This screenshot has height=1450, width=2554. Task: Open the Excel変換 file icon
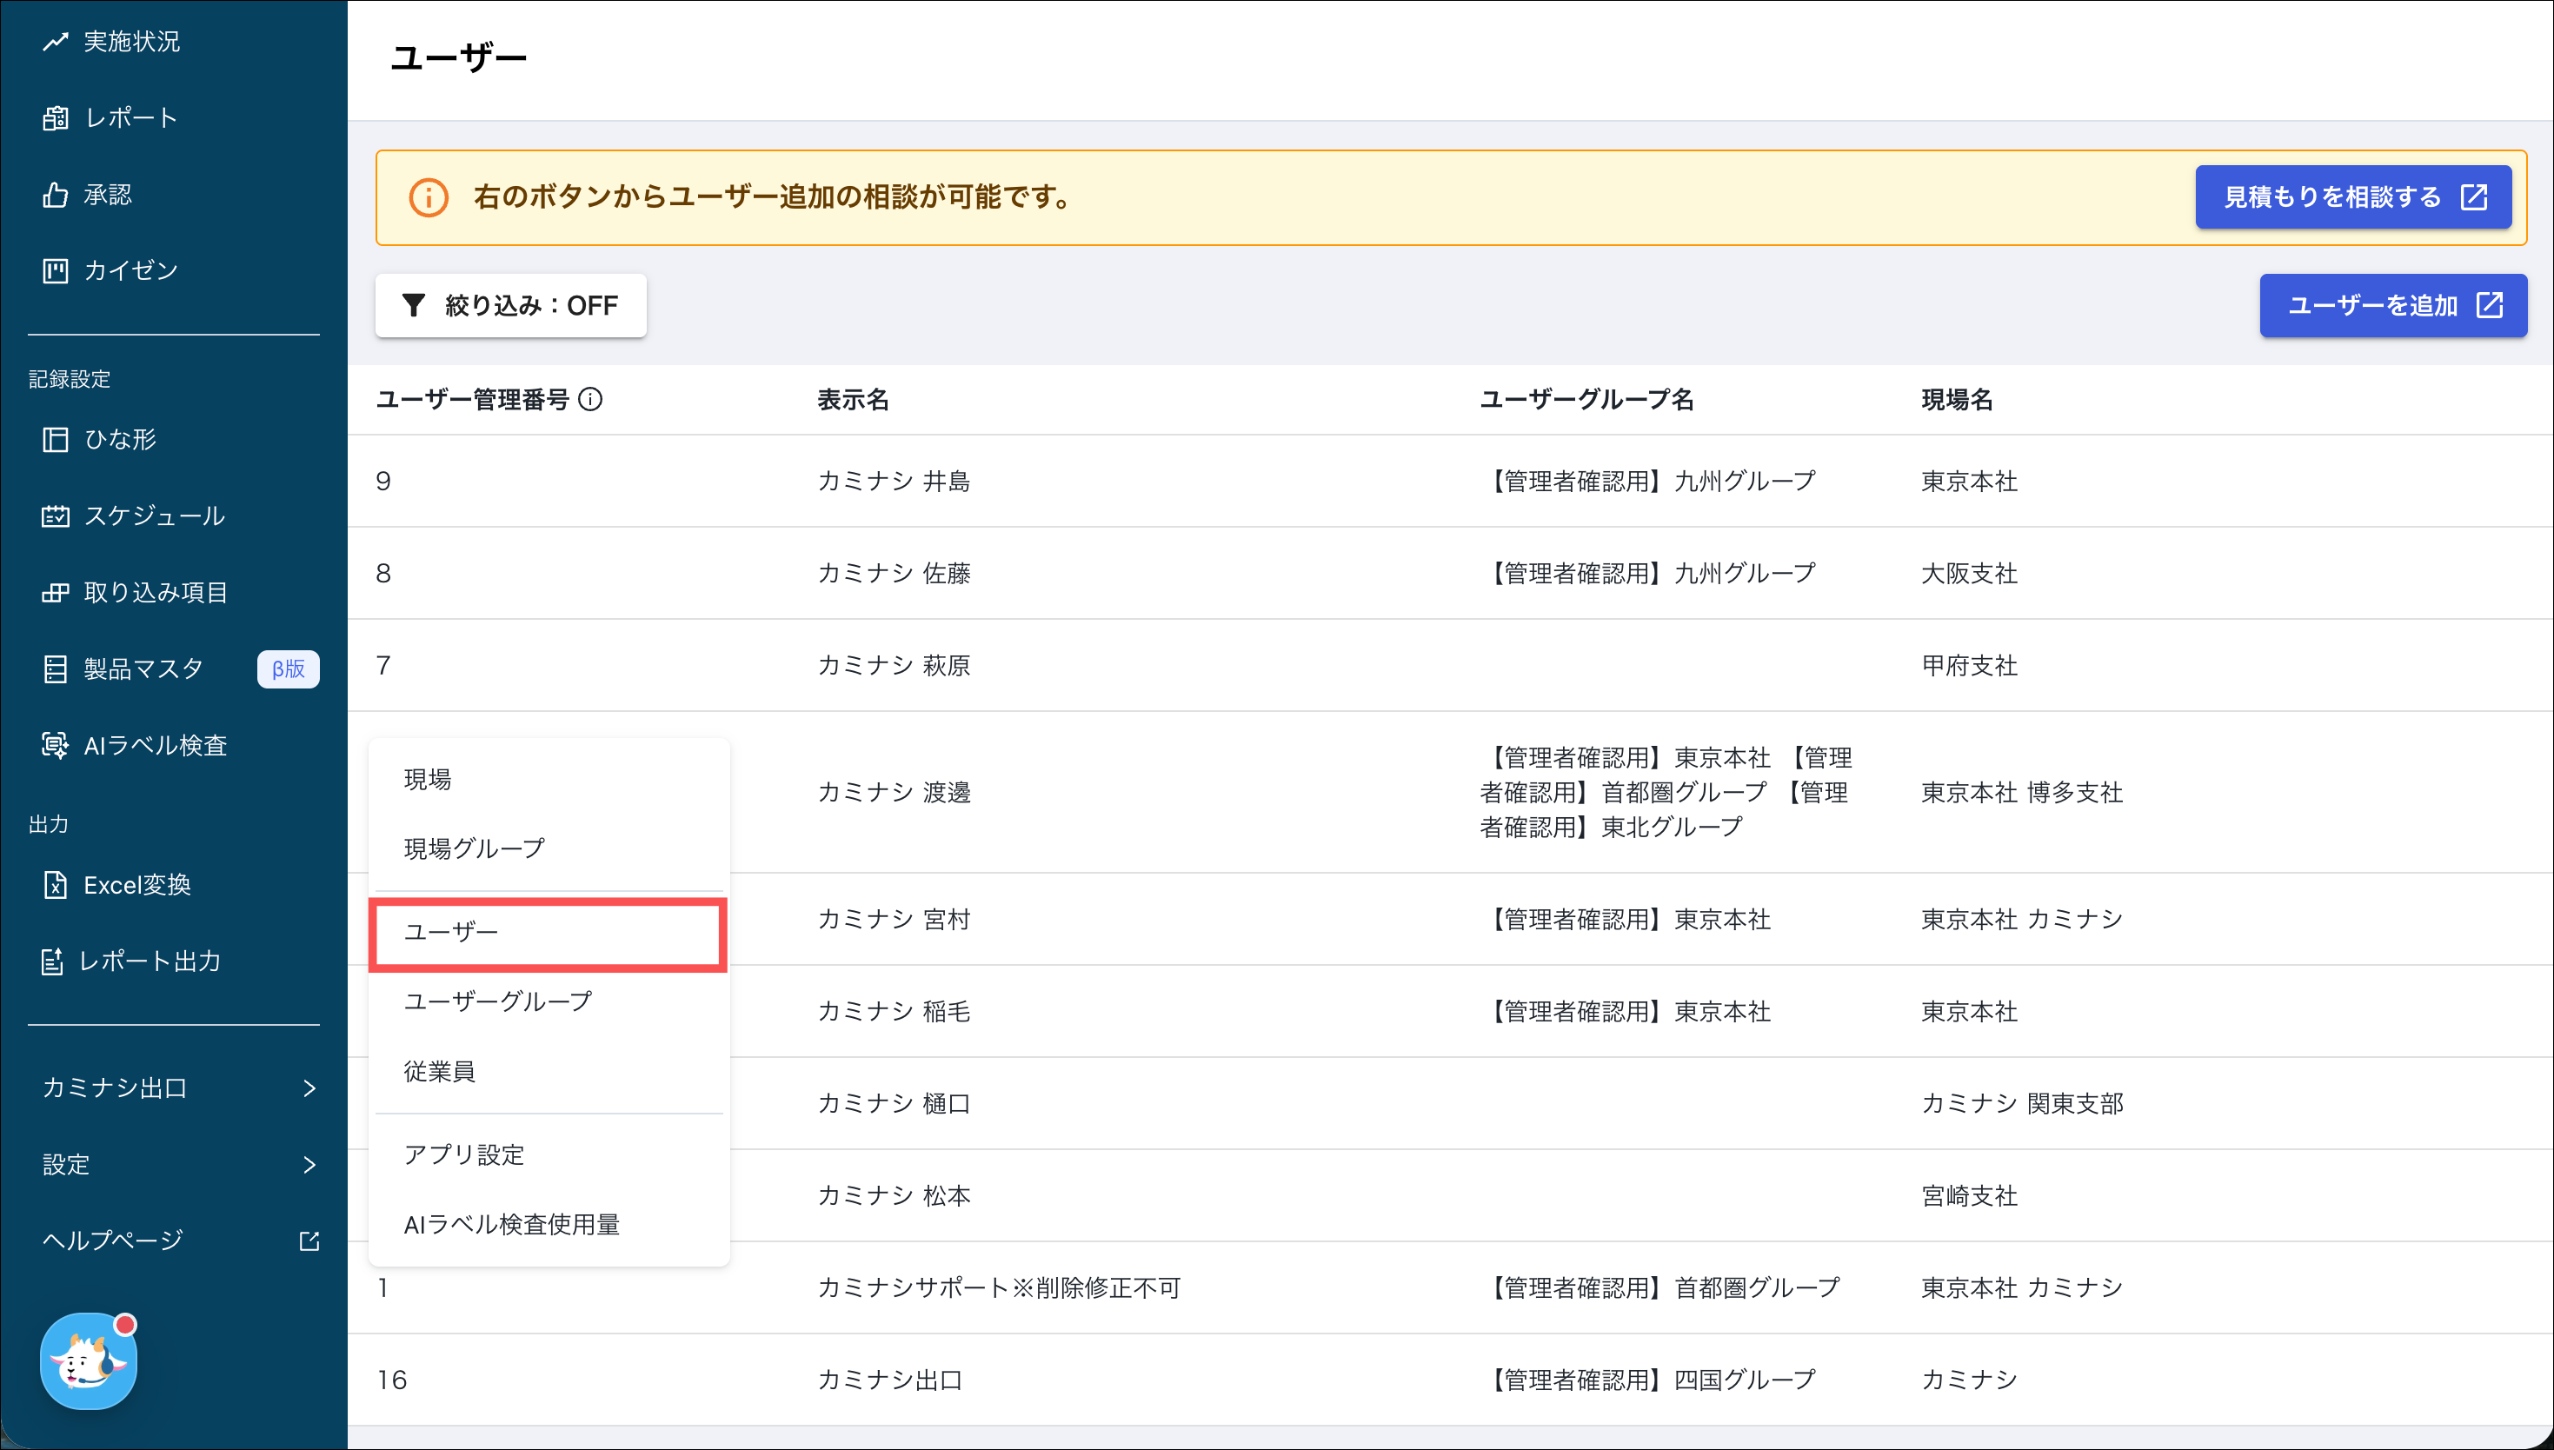(x=55, y=884)
